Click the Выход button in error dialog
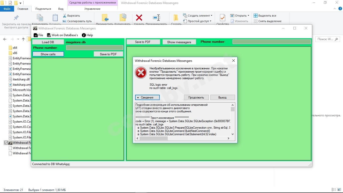Image resolution: width=343 pixels, height=193 pixels. 222,98
